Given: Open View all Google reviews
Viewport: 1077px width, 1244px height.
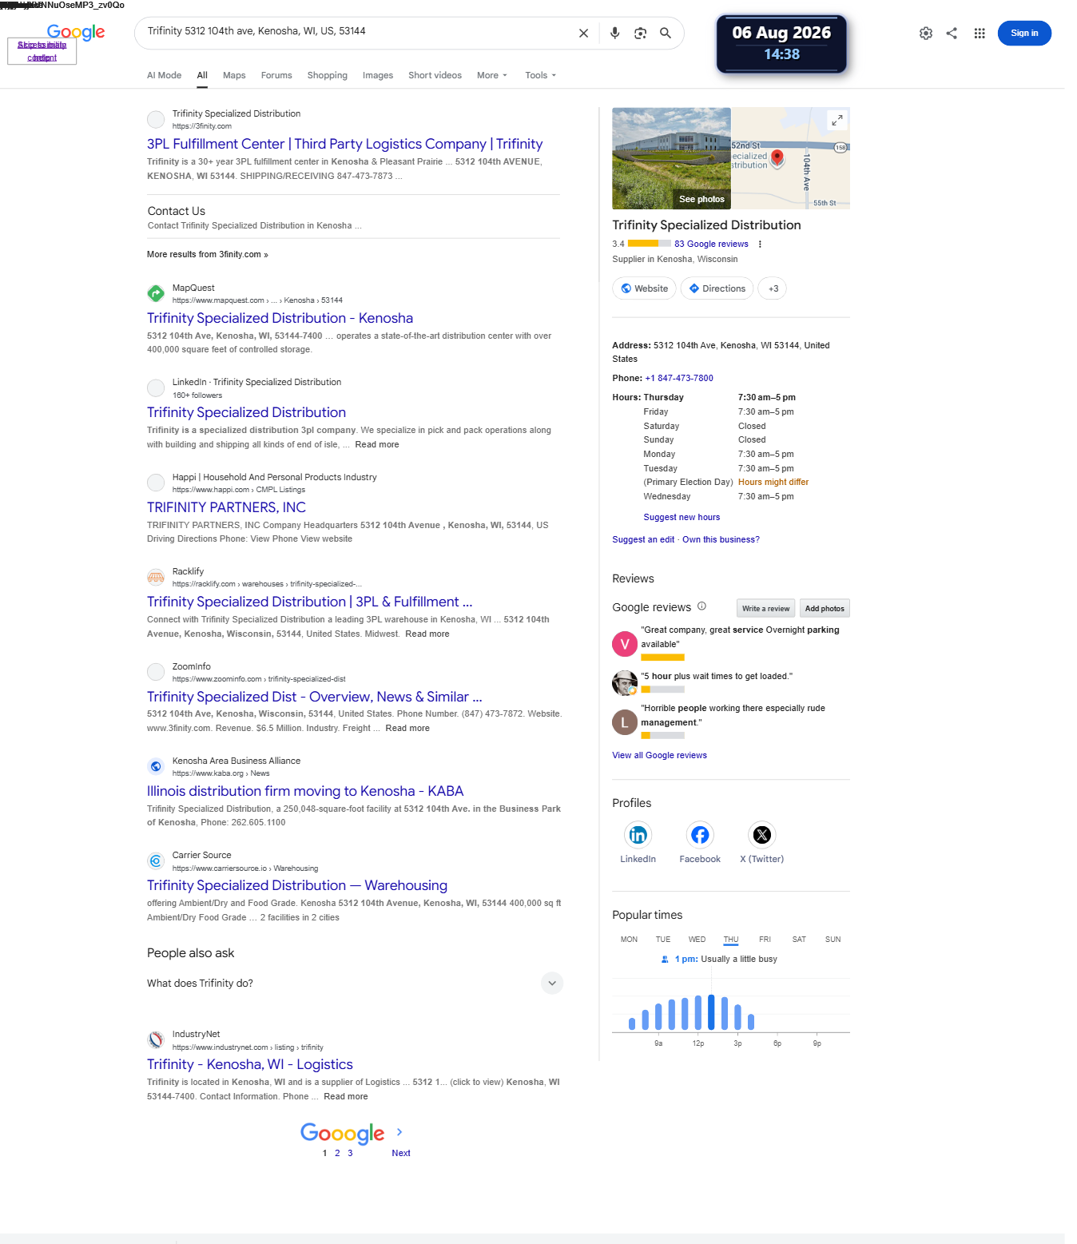Looking at the screenshot, I should coord(659,756).
